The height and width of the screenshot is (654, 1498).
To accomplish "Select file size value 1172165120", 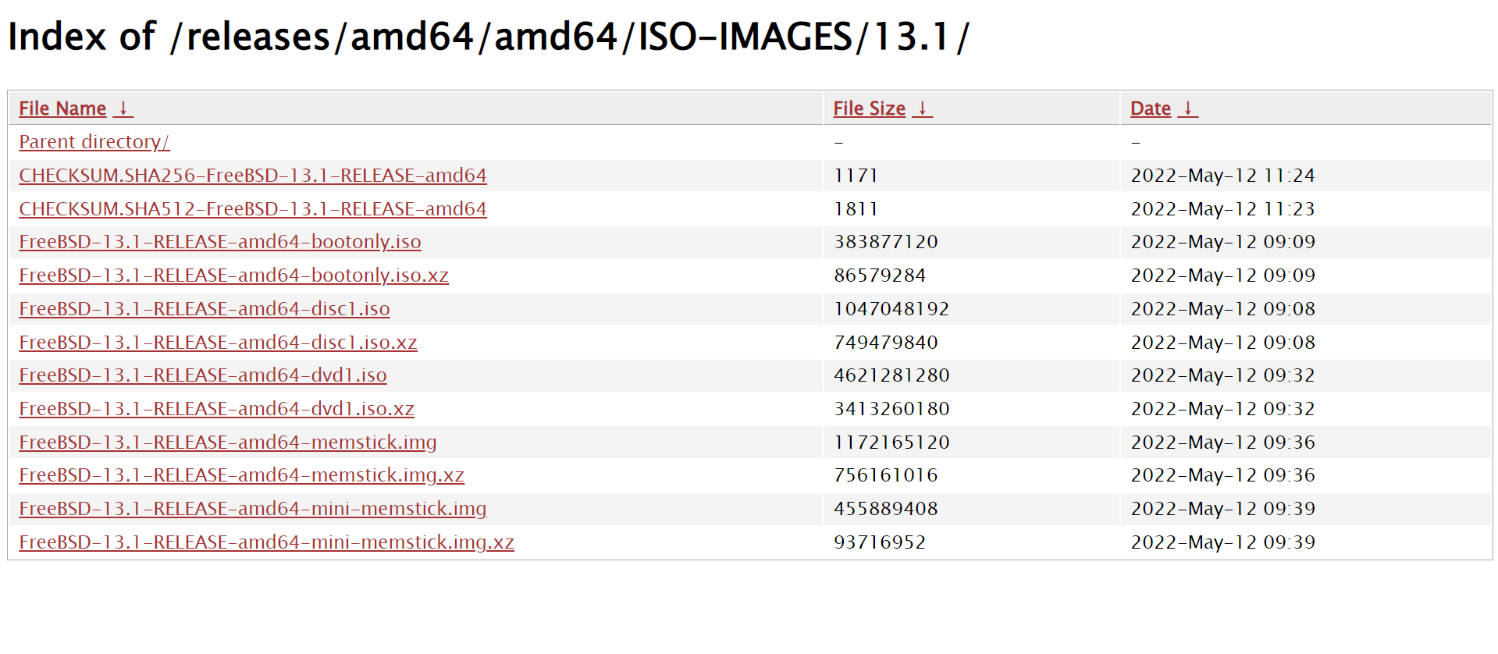I will pyautogui.click(x=891, y=443).
